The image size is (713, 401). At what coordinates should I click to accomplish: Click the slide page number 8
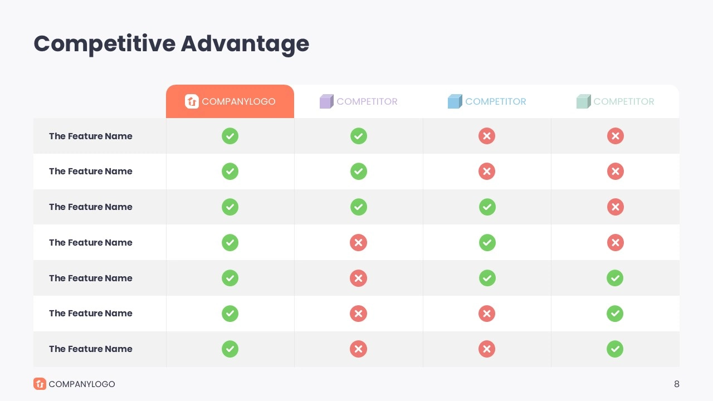click(x=677, y=384)
